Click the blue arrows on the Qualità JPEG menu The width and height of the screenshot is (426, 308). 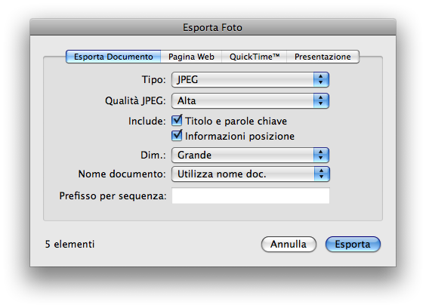(321, 100)
